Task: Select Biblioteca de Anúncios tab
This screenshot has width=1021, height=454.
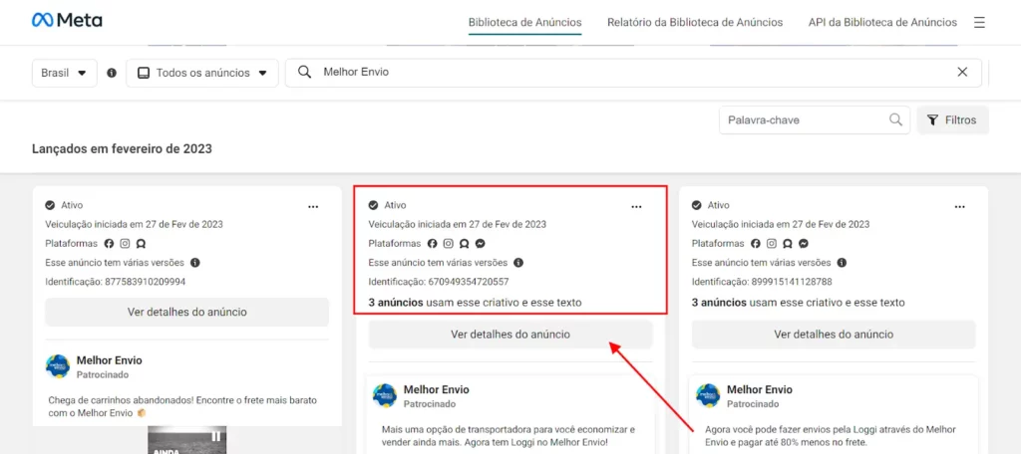Action: pos(524,22)
